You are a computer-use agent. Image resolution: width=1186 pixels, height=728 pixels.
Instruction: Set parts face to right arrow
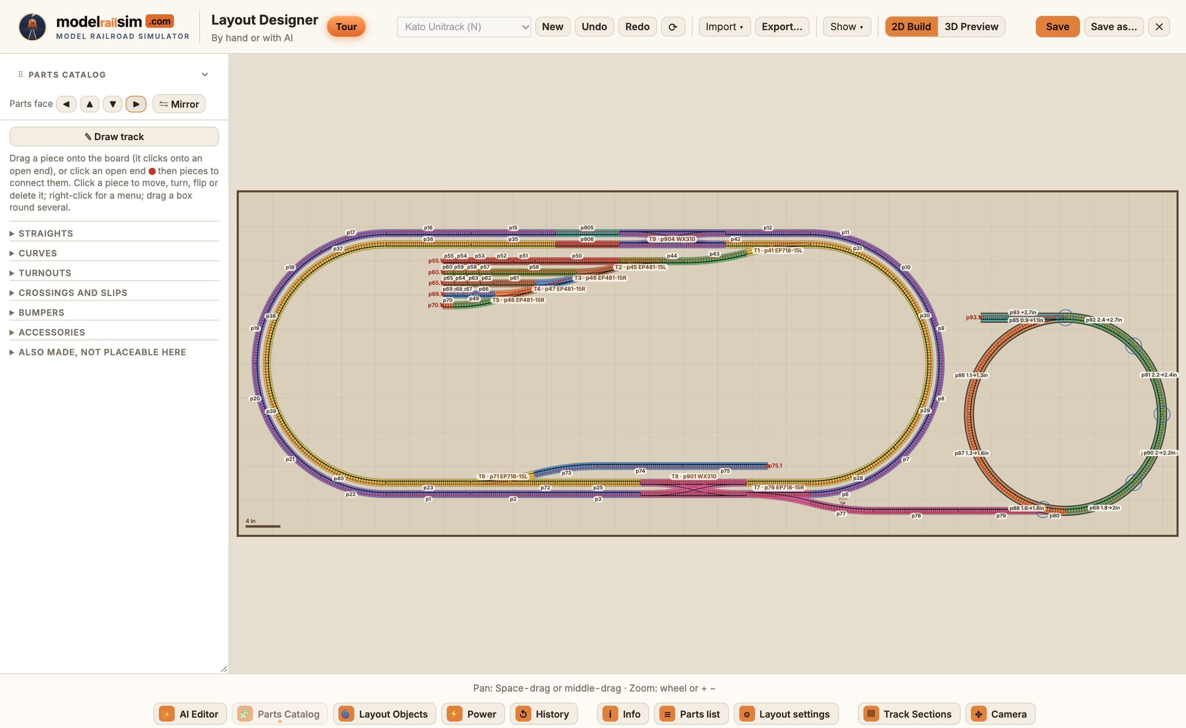[136, 104]
